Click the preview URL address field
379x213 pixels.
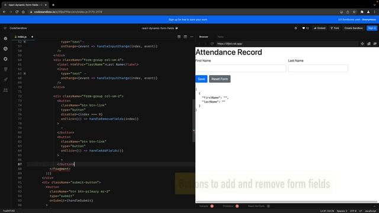(x=287, y=44)
